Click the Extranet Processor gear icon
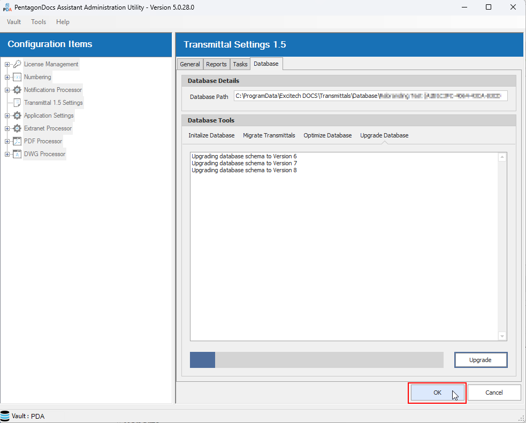The width and height of the screenshot is (526, 423). pyautogui.click(x=17, y=128)
